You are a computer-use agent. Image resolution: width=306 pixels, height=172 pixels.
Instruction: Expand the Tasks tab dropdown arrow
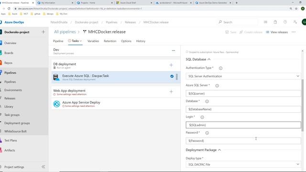[81, 41]
